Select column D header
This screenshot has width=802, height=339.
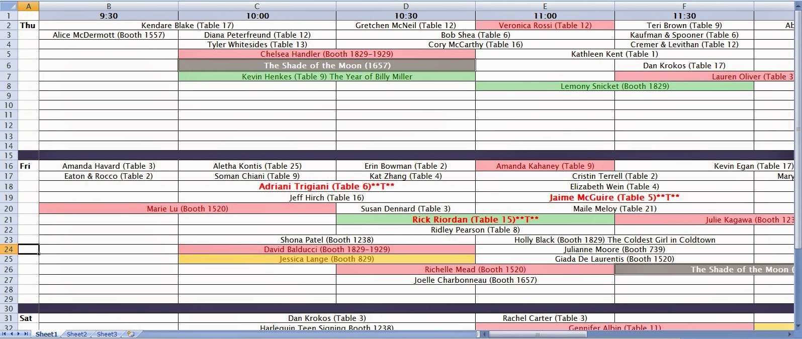point(406,6)
